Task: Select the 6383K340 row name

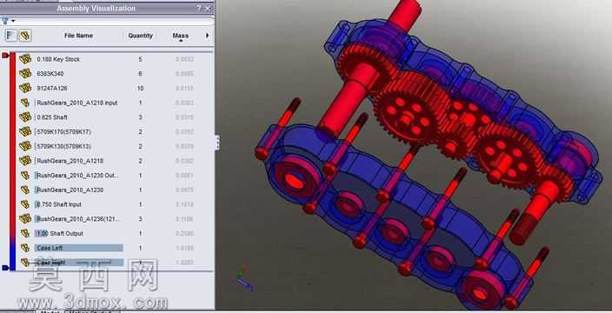Action: pos(50,74)
